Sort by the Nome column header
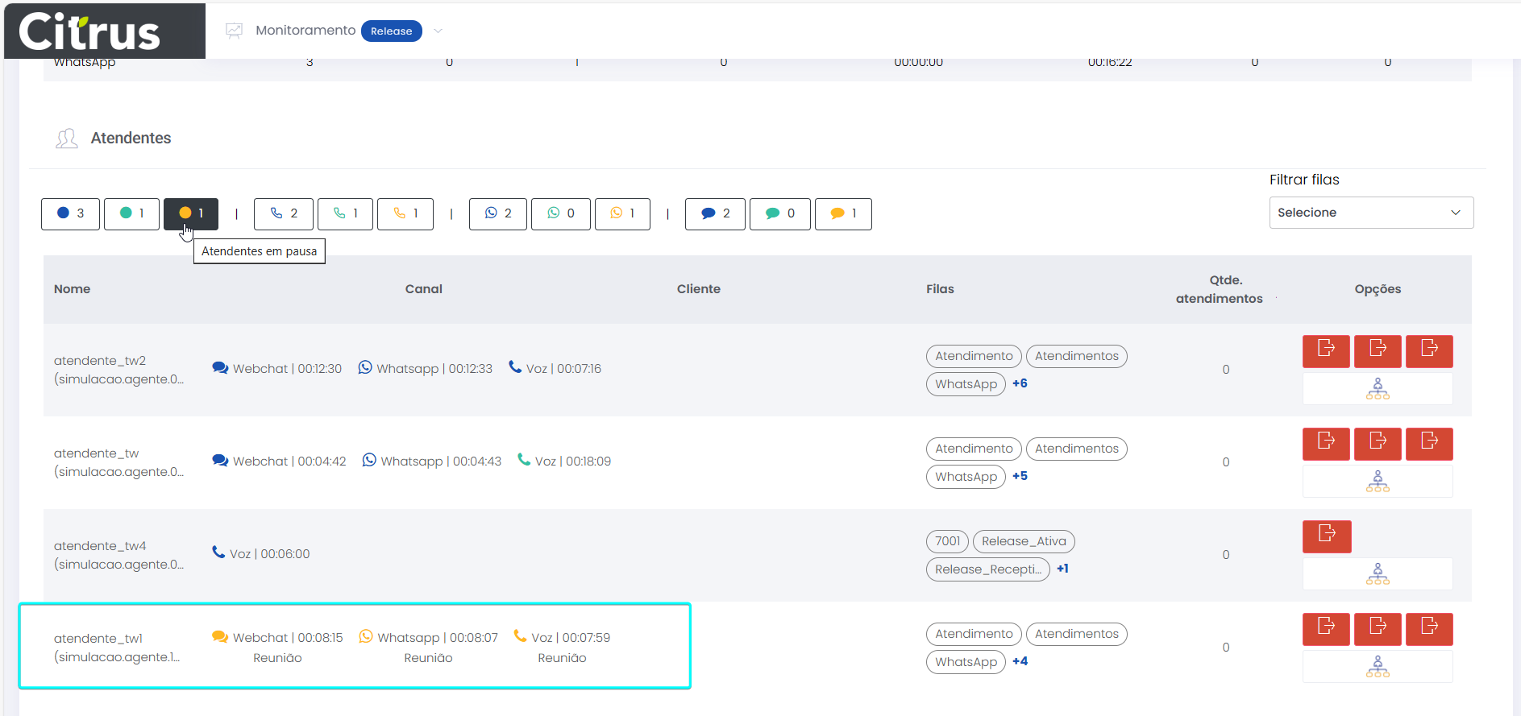The width and height of the screenshot is (1521, 716). tap(73, 289)
